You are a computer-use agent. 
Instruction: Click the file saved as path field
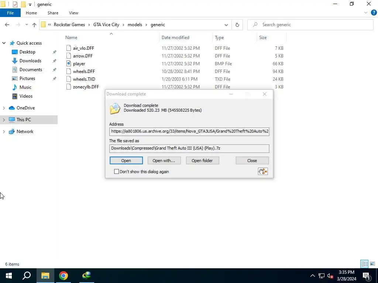tap(189, 149)
